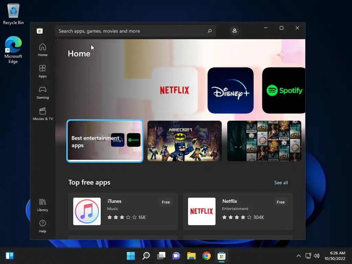Viewport: 352px width, 264px height.
Task: Click the network icon in system tray
Action: (x=308, y=256)
